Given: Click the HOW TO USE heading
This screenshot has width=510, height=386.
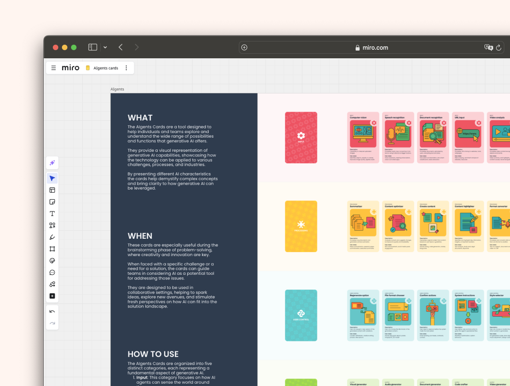Looking at the screenshot, I should [153, 354].
